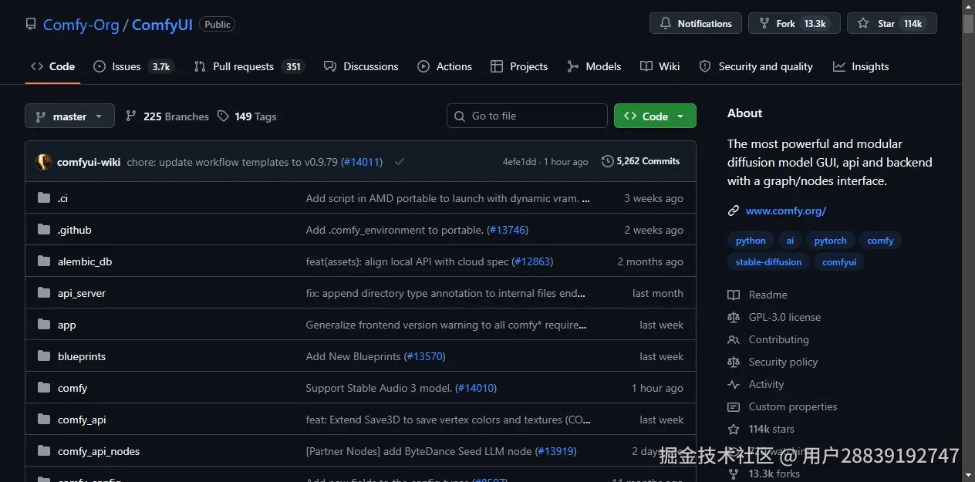Screen dimensions: 975x482
Task: Click the folder icon for alembic_db
Action: coord(44,261)
